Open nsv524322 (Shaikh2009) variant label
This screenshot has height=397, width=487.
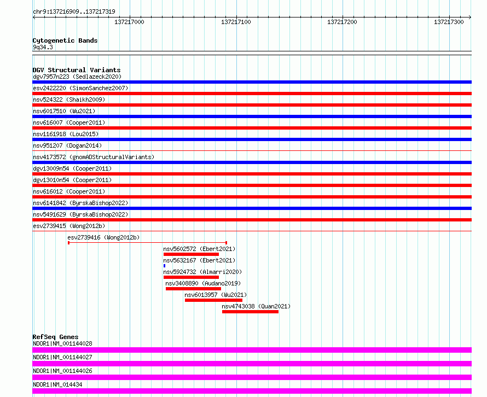[69, 100]
